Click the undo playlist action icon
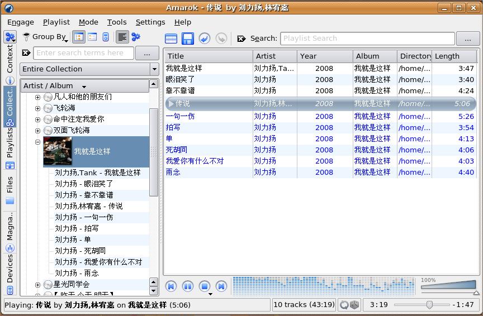Image resolution: width=483 pixels, height=316 pixels. point(205,39)
